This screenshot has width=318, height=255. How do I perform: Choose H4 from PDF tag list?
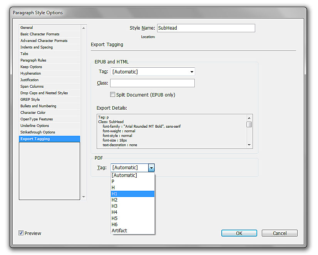(133, 212)
